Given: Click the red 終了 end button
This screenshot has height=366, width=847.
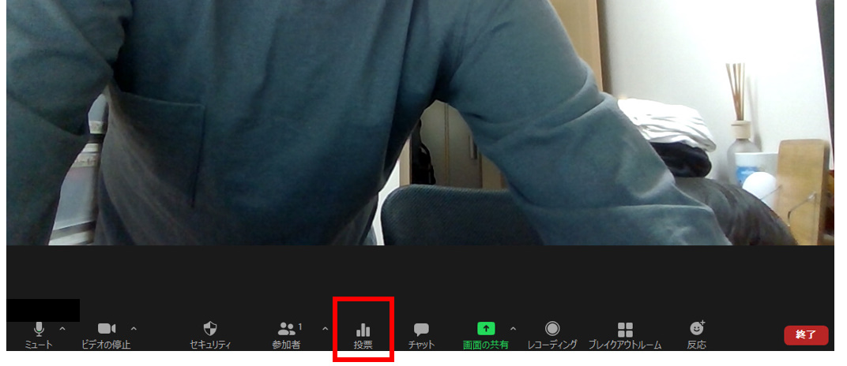Looking at the screenshot, I should click(x=806, y=334).
